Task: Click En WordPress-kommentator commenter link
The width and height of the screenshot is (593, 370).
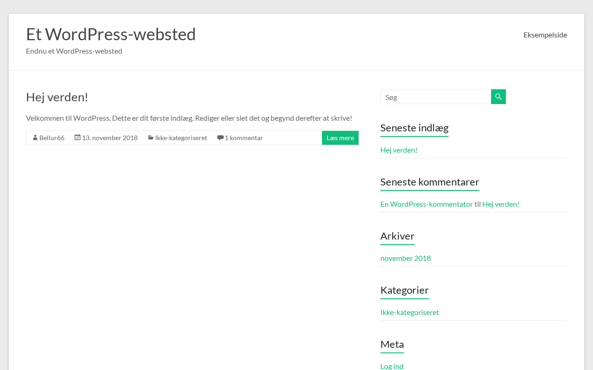Action: (x=427, y=204)
